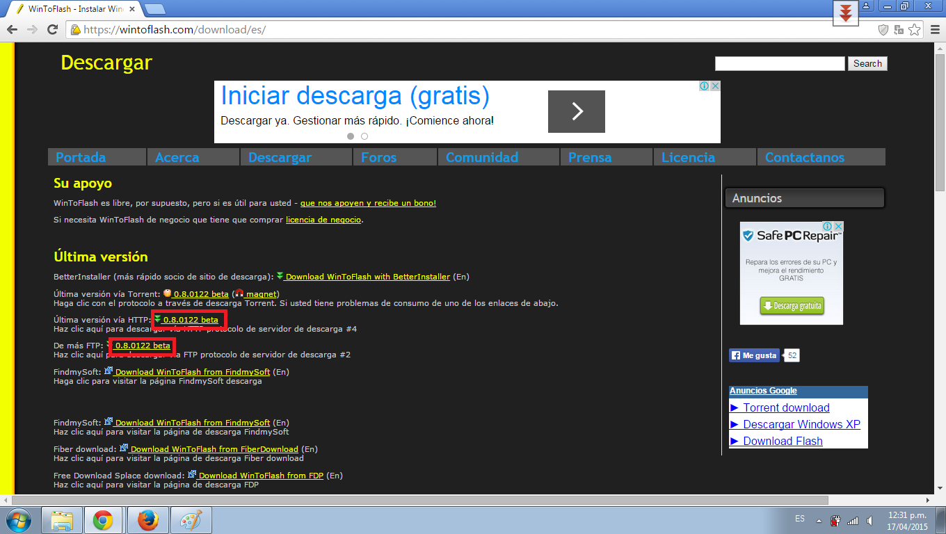The image size is (946, 534).
Task: Click the volume speaker tray icon
Action: [869, 520]
